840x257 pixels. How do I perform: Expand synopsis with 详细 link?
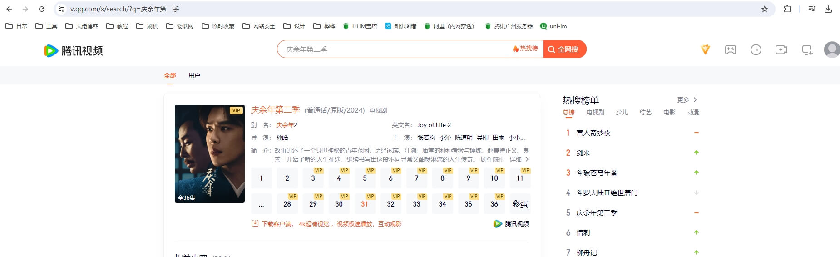[519, 159]
